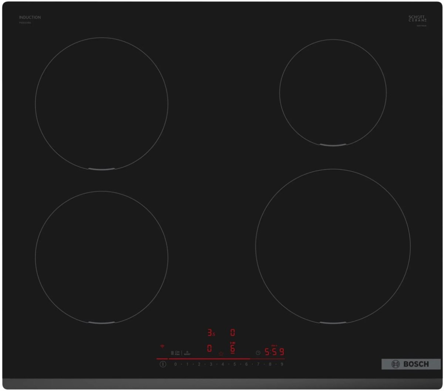
Task: Tap the red star favourite icon
Action: tap(221, 354)
